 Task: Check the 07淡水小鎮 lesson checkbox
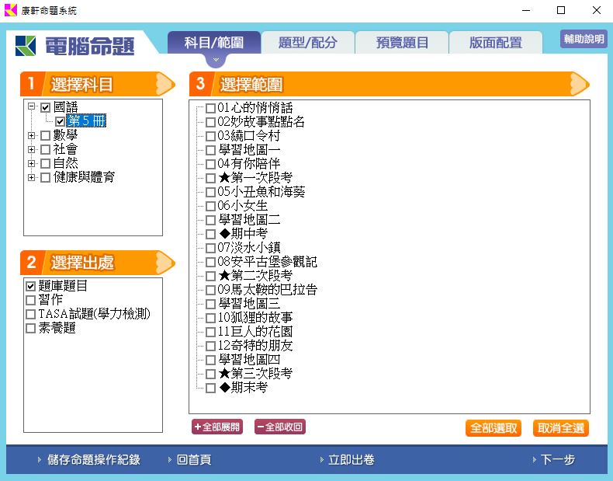(210, 248)
